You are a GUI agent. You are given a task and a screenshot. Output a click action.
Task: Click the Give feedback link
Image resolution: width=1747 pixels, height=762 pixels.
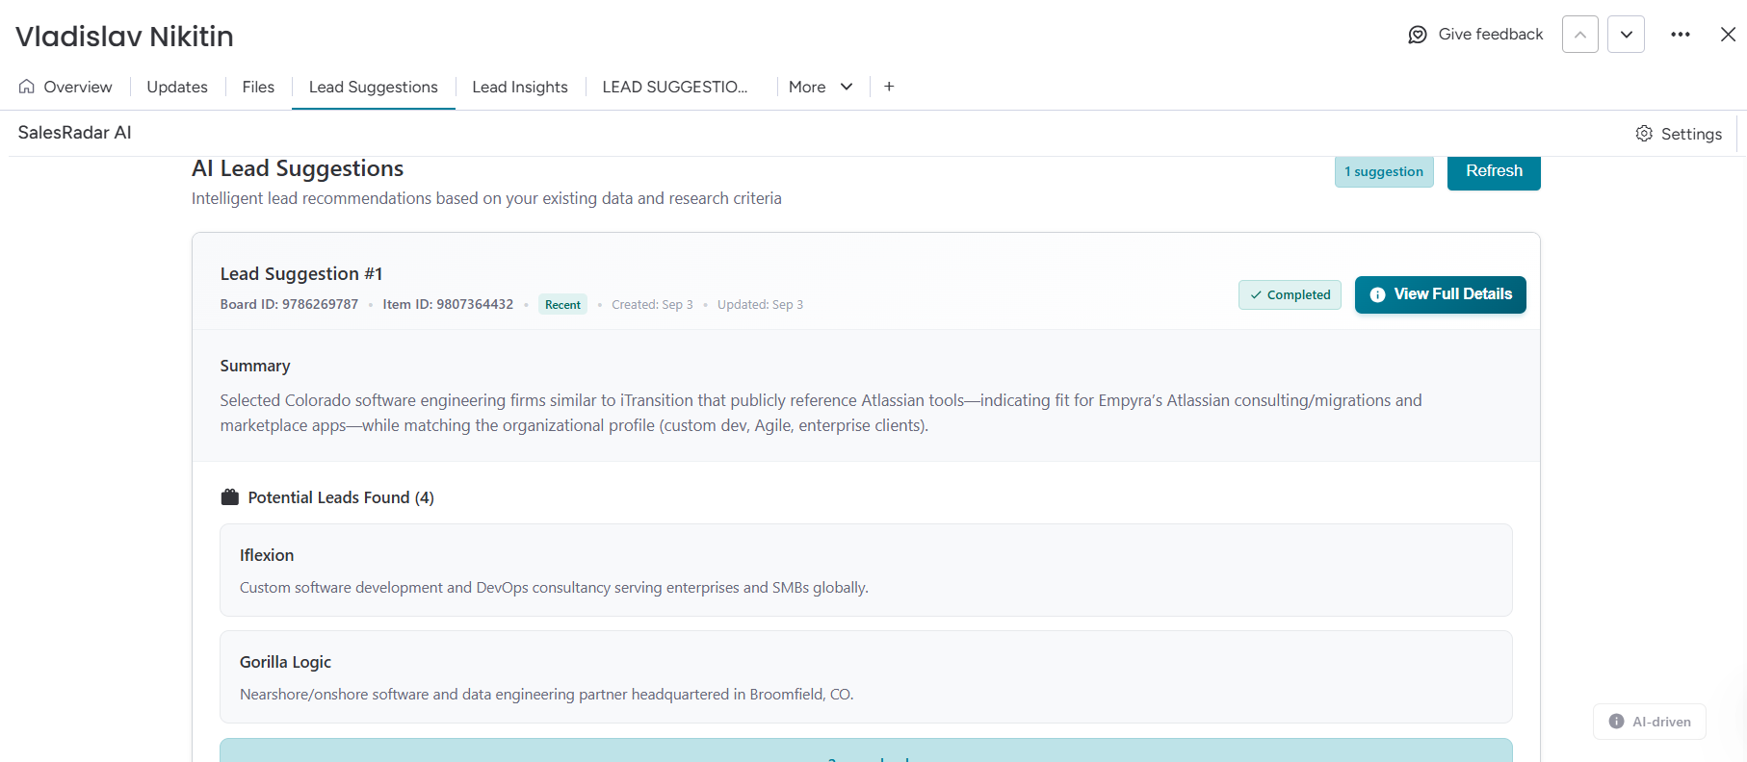1475,35
